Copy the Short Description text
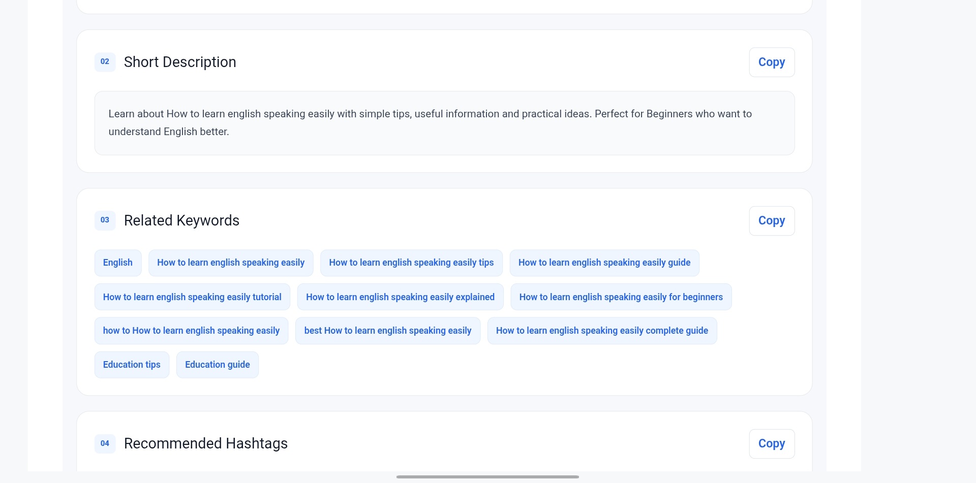The image size is (976, 483). tap(772, 62)
